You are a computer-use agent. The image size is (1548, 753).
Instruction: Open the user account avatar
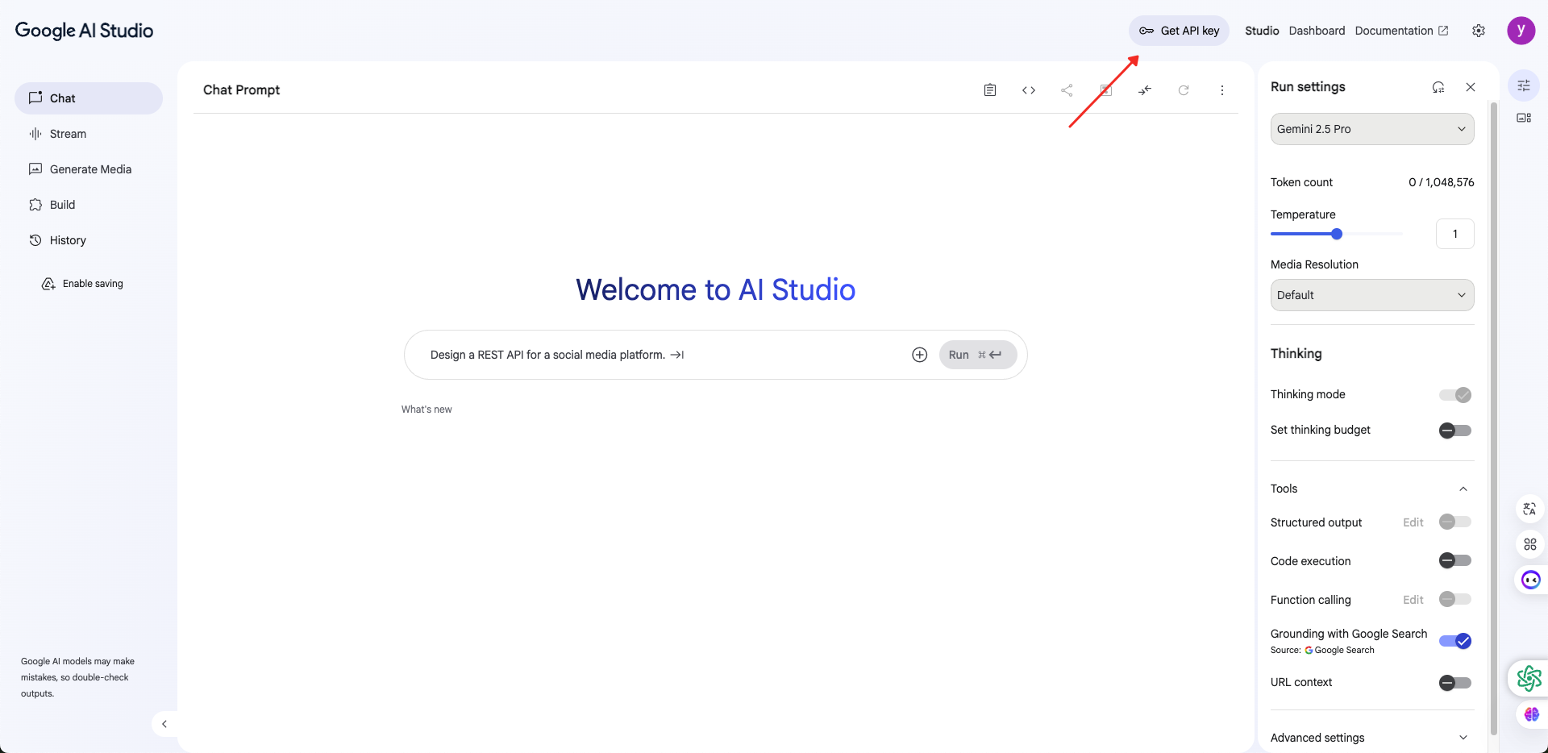[x=1521, y=31]
